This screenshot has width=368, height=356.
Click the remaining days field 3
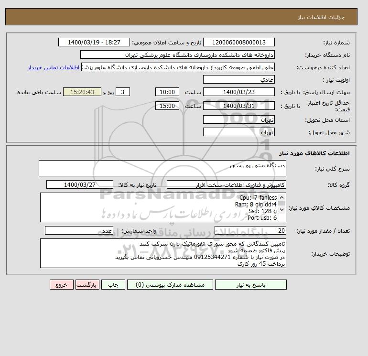coord(122,92)
